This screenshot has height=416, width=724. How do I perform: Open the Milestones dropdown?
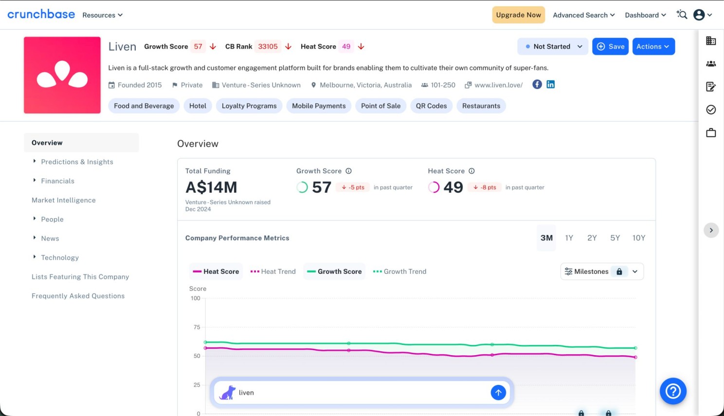pos(602,271)
